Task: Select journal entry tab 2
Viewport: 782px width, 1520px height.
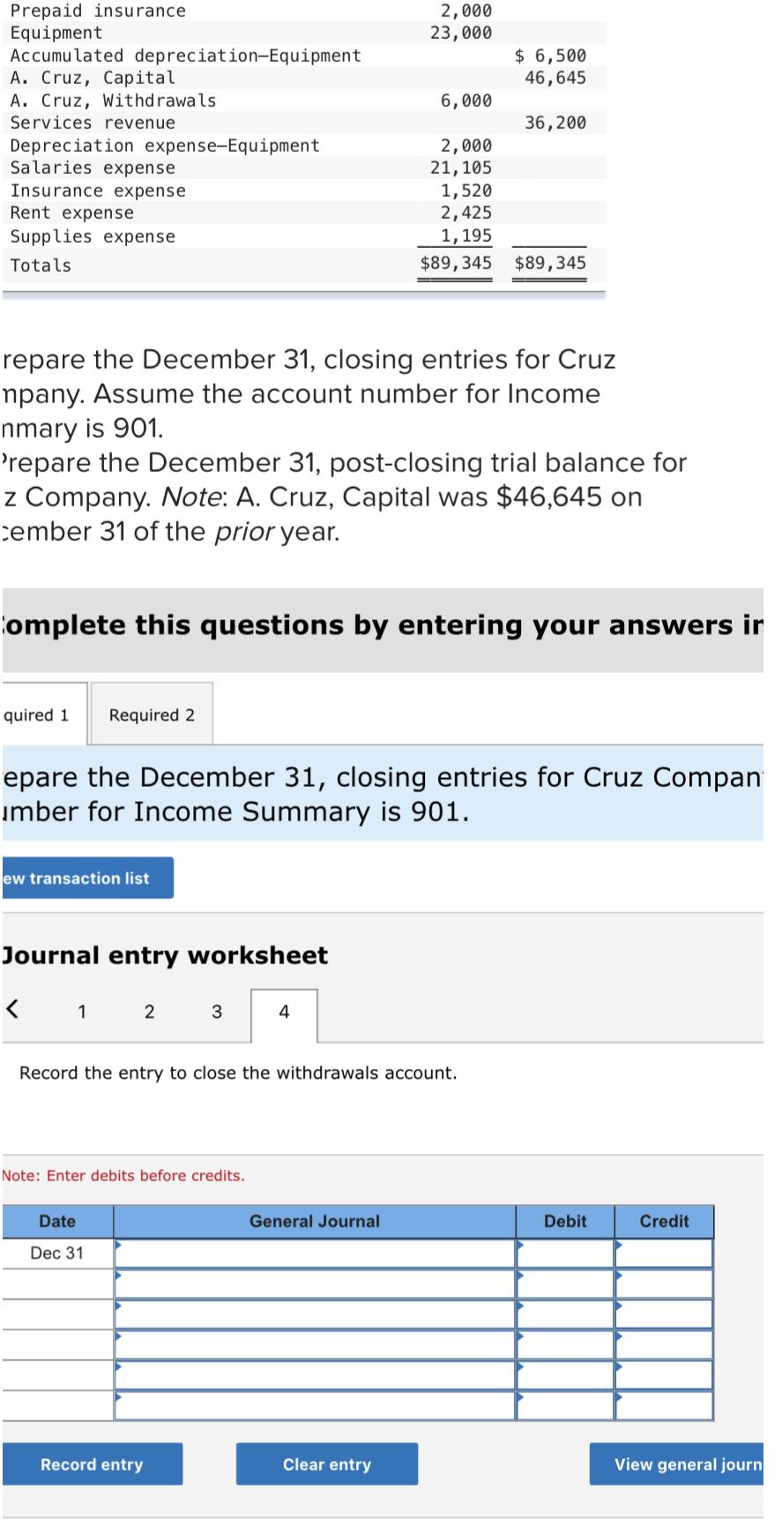Action: click(148, 1012)
